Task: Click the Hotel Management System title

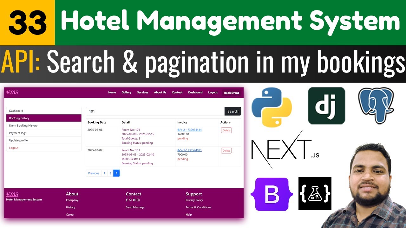Action: click(231, 22)
